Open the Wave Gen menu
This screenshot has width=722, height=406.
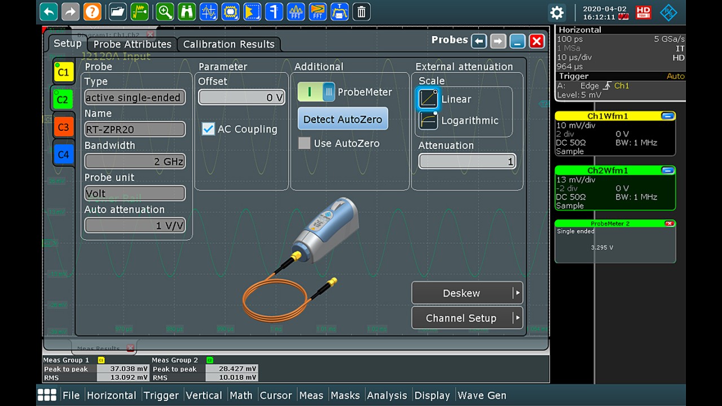[482, 395]
